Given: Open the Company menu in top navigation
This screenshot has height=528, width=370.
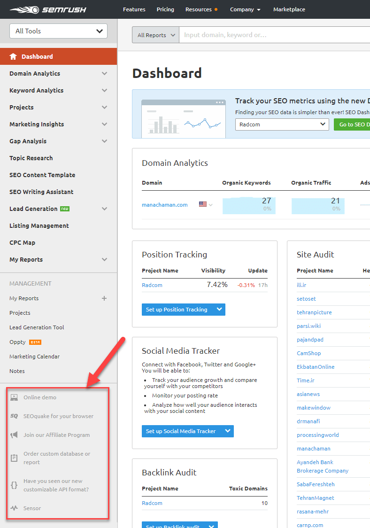Looking at the screenshot, I should click(x=245, y=9).
